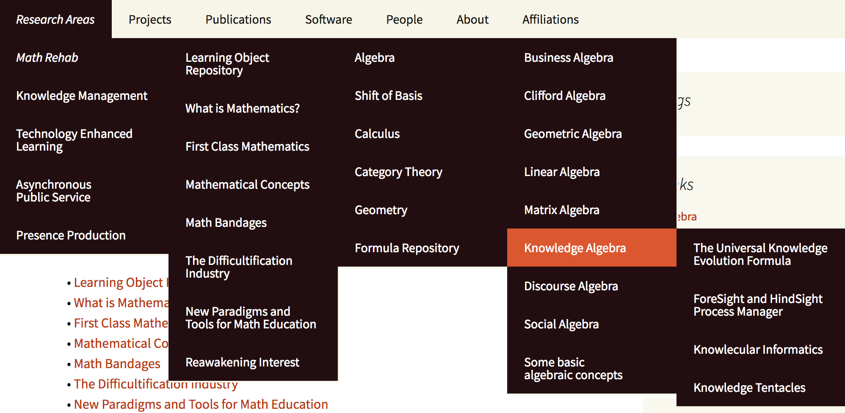Open the Publications menu
The width and height of the screenshot is (845, 413).
[238, 19]
